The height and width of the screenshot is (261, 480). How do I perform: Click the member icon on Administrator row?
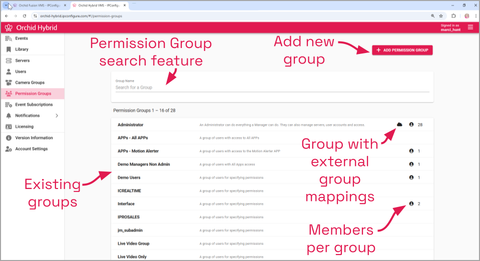point(411,124)
